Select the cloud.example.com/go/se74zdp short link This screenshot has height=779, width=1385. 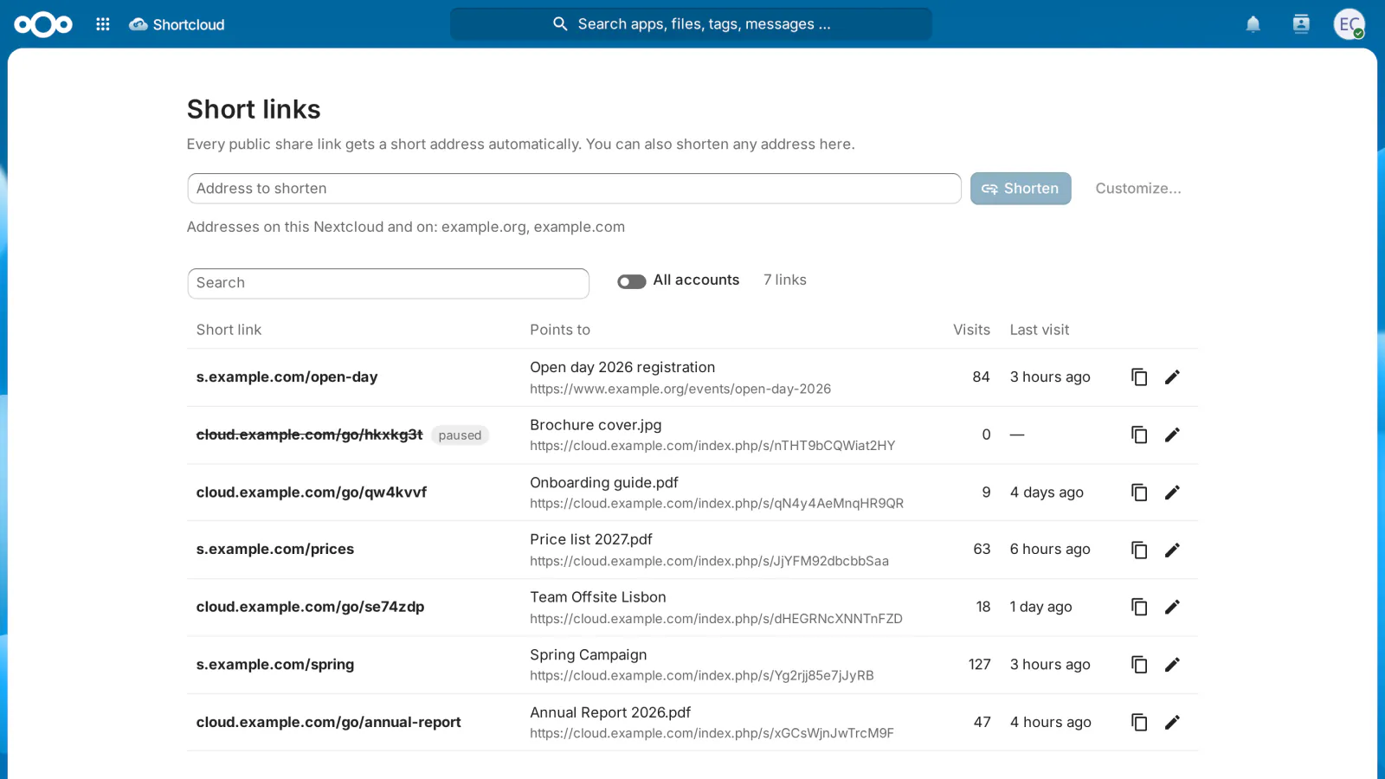click(x=310, y=607)
